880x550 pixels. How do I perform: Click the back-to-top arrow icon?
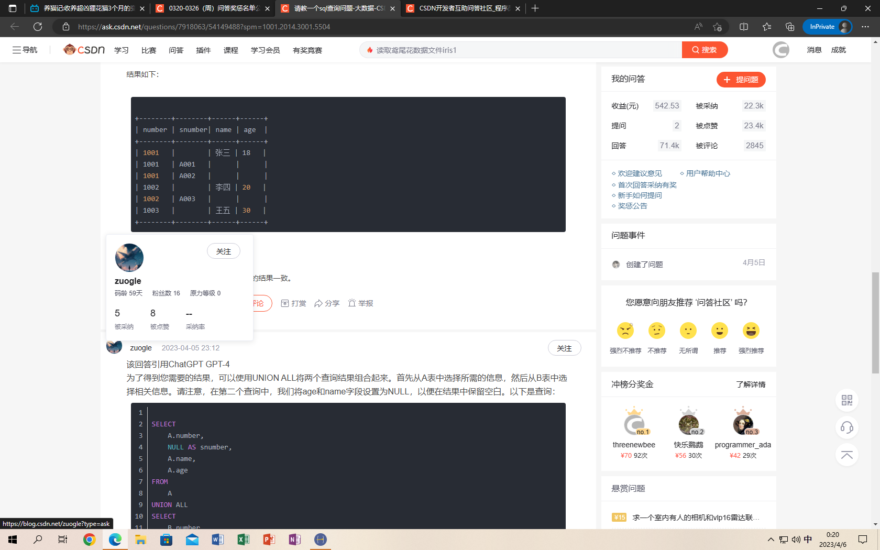point(847,455)
